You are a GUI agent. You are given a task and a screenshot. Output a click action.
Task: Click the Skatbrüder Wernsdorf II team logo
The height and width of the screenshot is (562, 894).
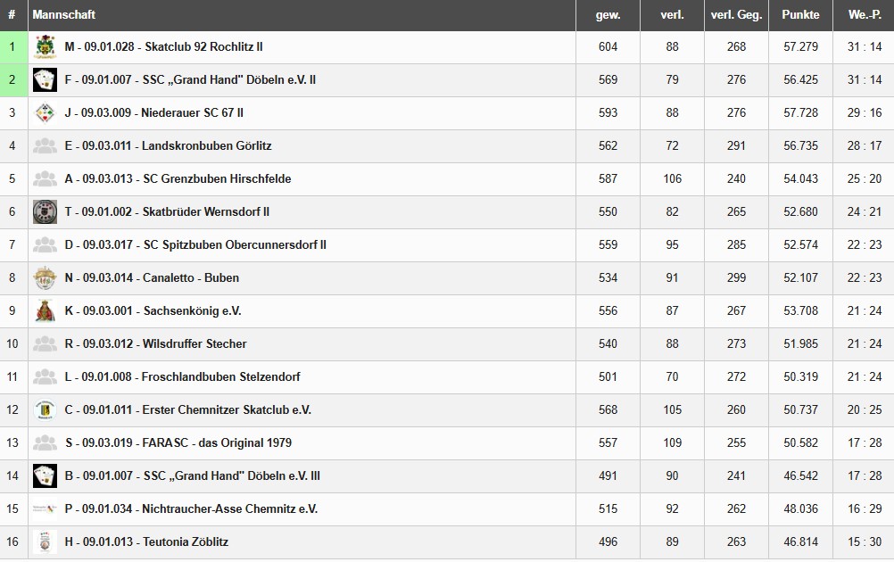tap(45, 211)
